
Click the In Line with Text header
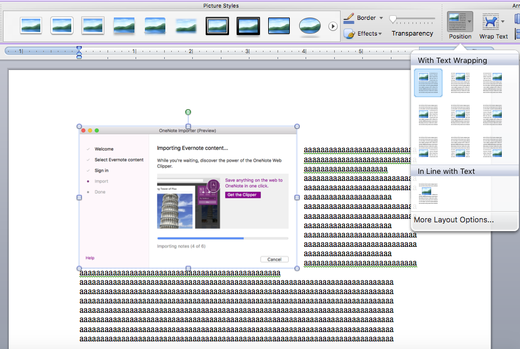click(446, 171)
